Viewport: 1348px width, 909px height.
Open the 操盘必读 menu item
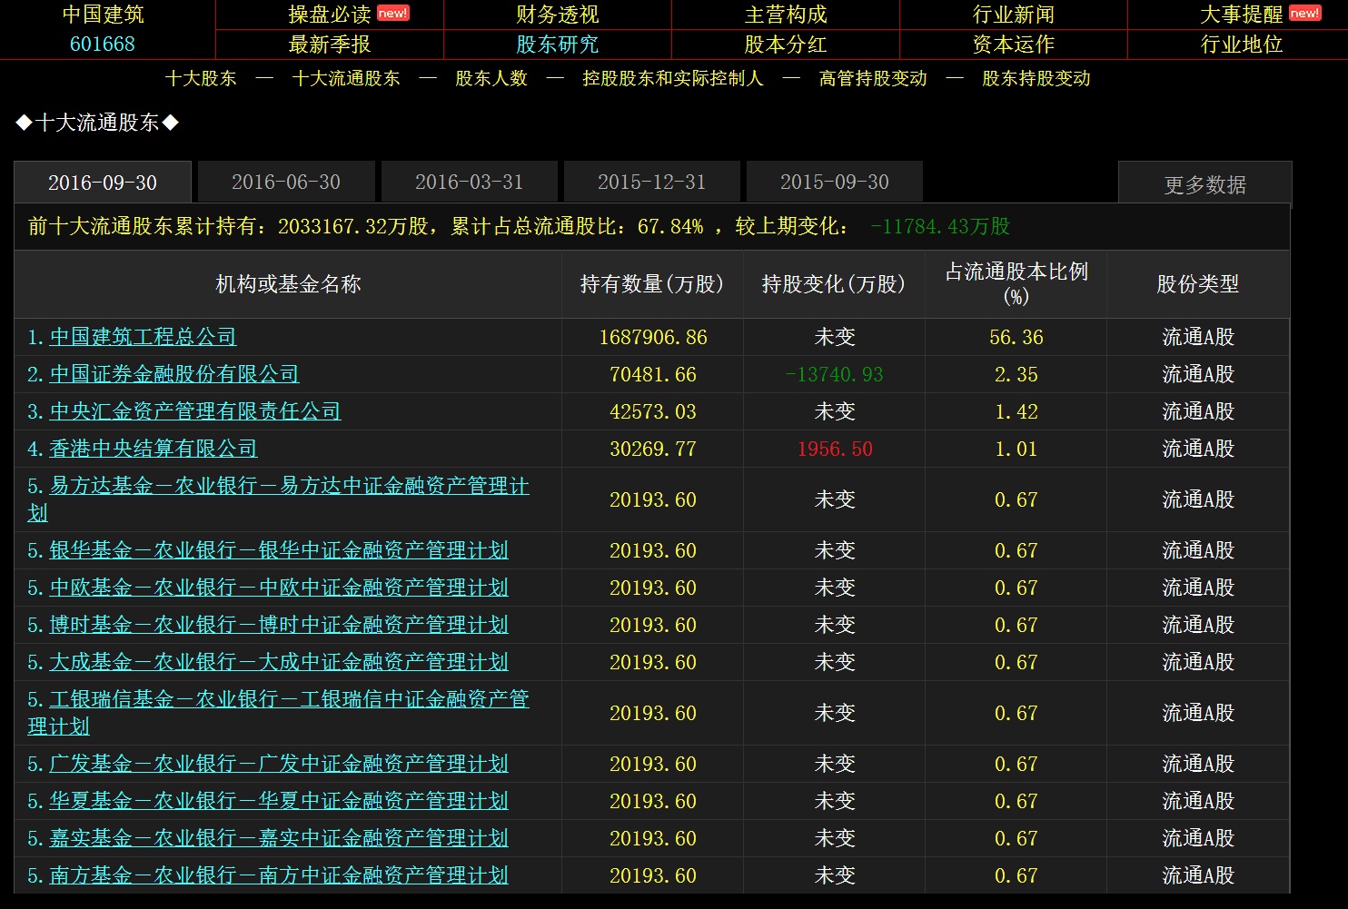pyautogui.click(x=329, y=15)
